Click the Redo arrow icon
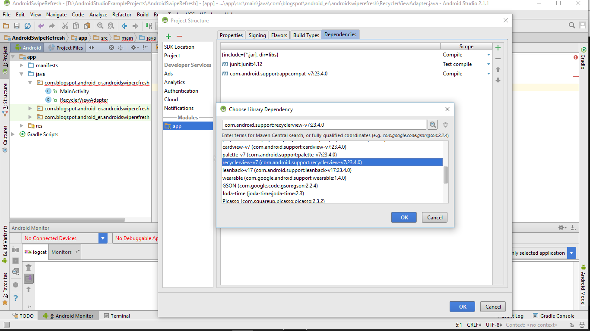Image resolution: width=590 pixels, height=331 pixels. pyautogui.click(x=52, y=26)
